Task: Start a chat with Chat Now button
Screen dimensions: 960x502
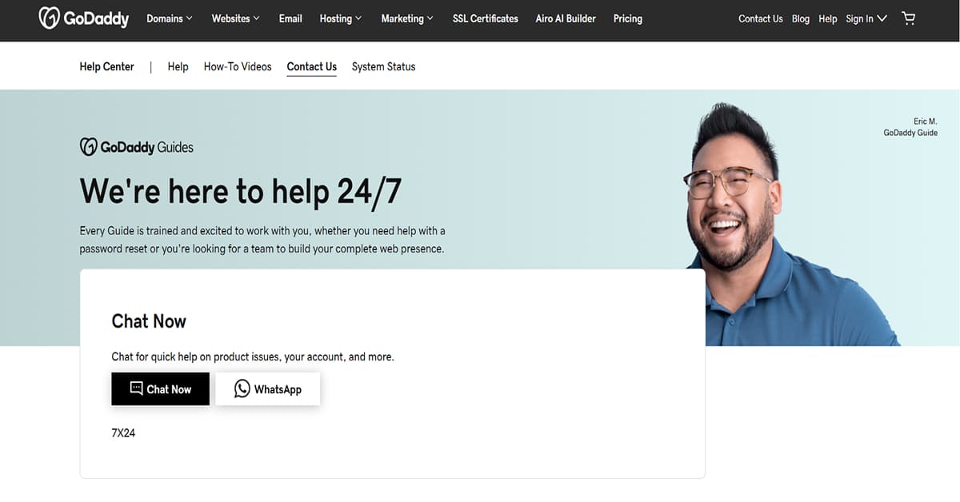Action: (x=160, y=389)
